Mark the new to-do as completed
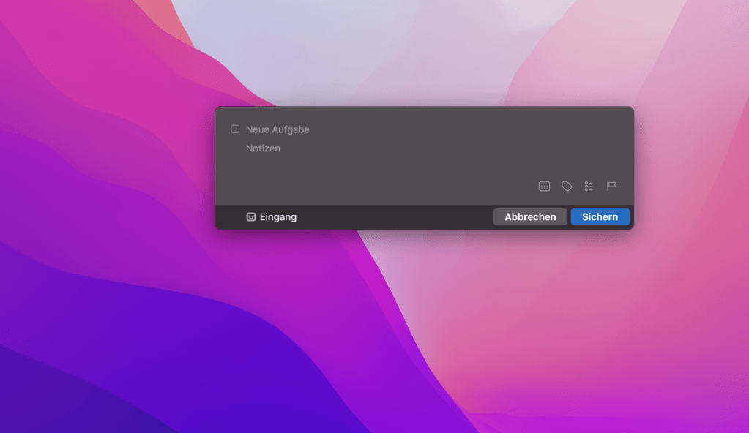 click(235, 129)
